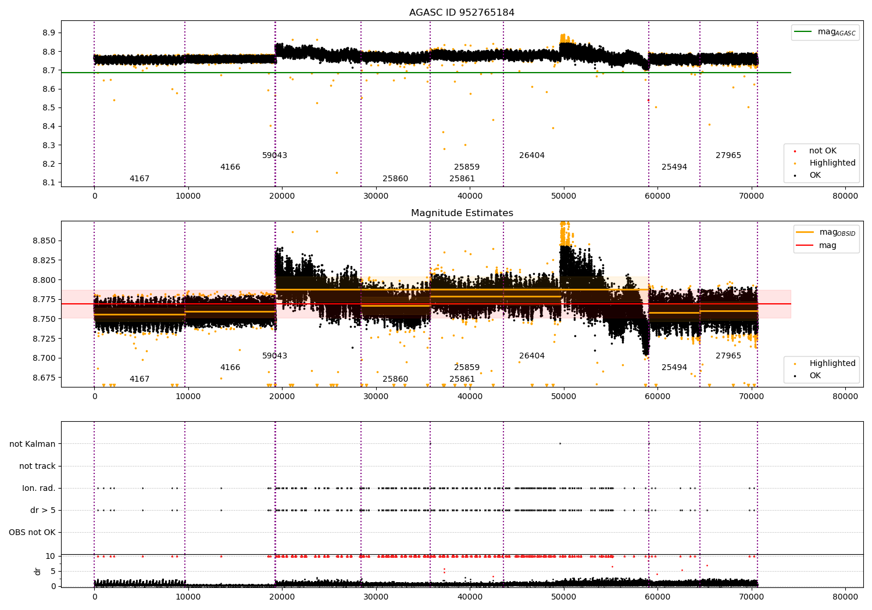Click the 50000 x-tick of middle plot
The height and width of the screenshot is (610, 872).
563,397
